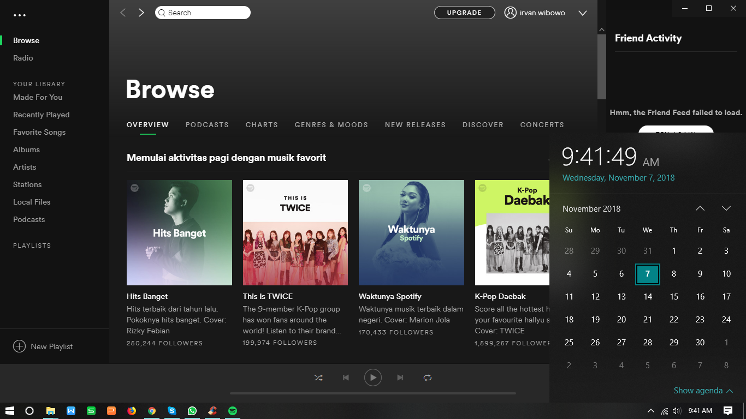This screenshot has width=746, height=419.
Task: Expand the account dropdown arrow
Action: [582, 13]
